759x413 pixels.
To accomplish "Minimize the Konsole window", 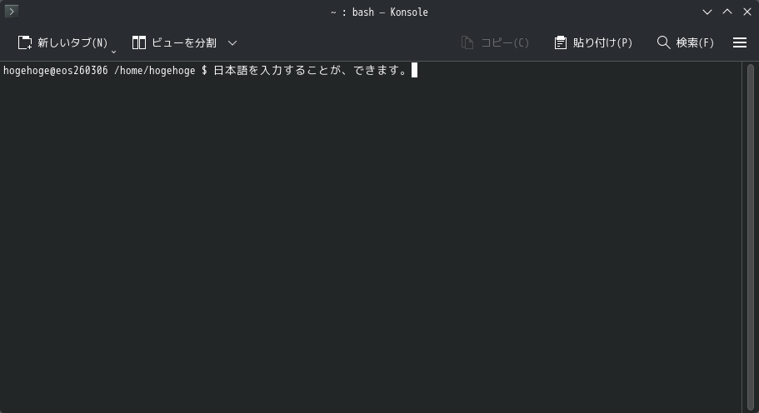I will pos(707,12).
